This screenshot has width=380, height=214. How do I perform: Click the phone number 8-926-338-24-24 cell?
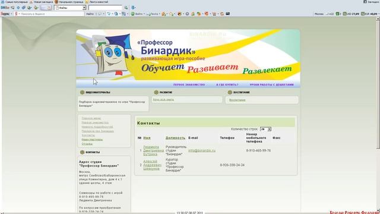232,165
